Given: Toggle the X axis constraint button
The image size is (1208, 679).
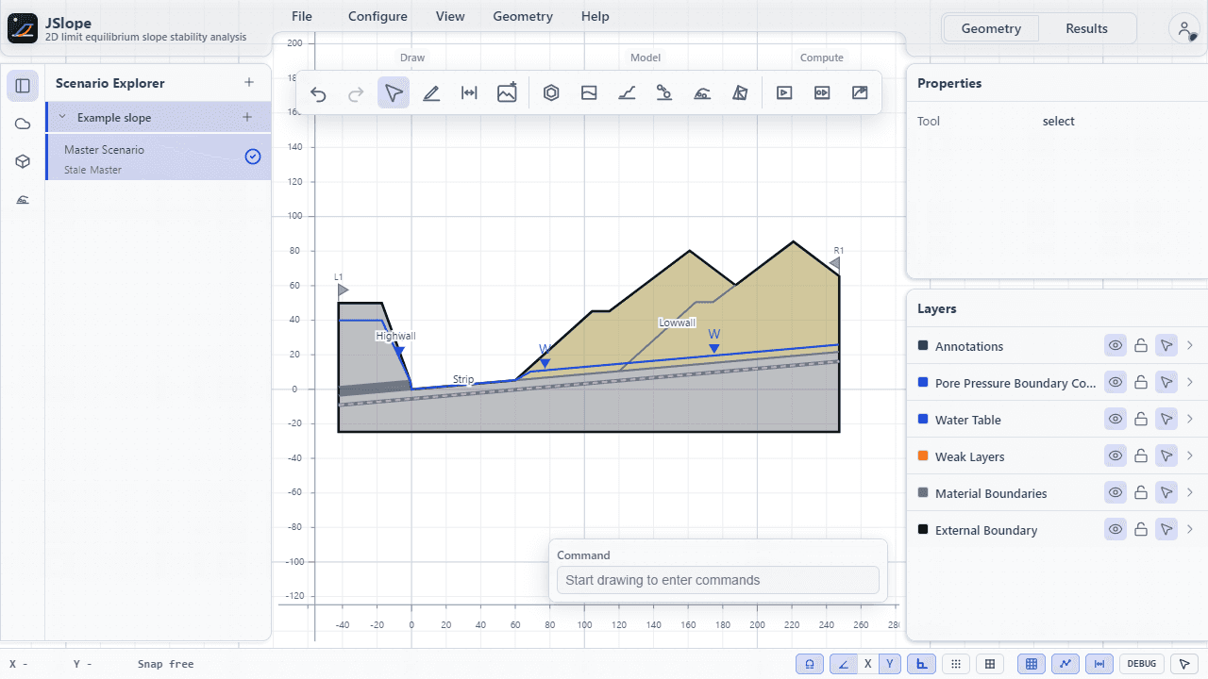Looking at the screenshot, I should point(867,664).
